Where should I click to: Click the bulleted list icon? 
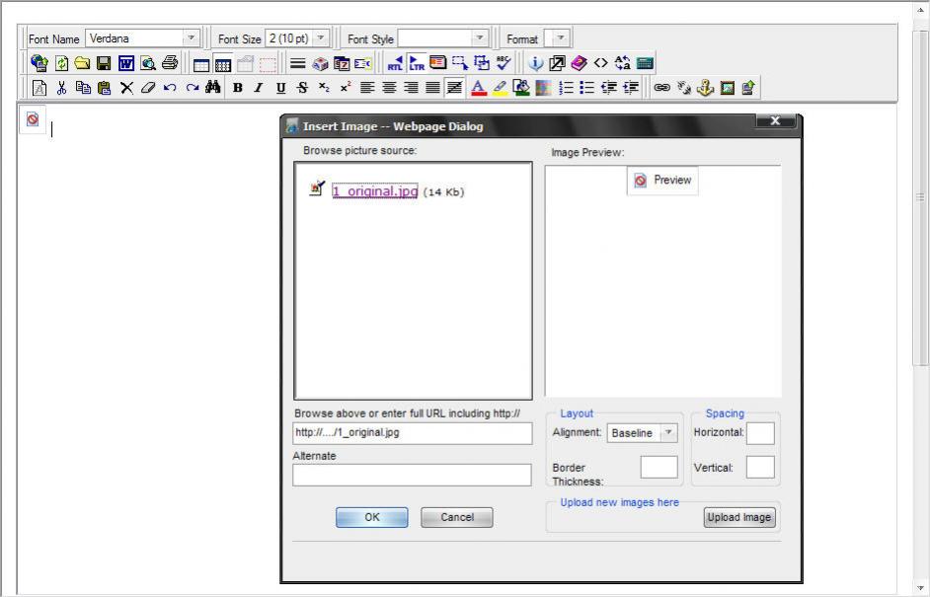[x=587, y=88]
